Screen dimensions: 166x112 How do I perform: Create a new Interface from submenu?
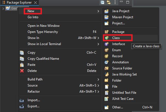(130, 44)
